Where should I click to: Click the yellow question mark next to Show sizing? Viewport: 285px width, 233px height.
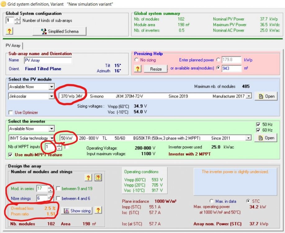(98, 211)
